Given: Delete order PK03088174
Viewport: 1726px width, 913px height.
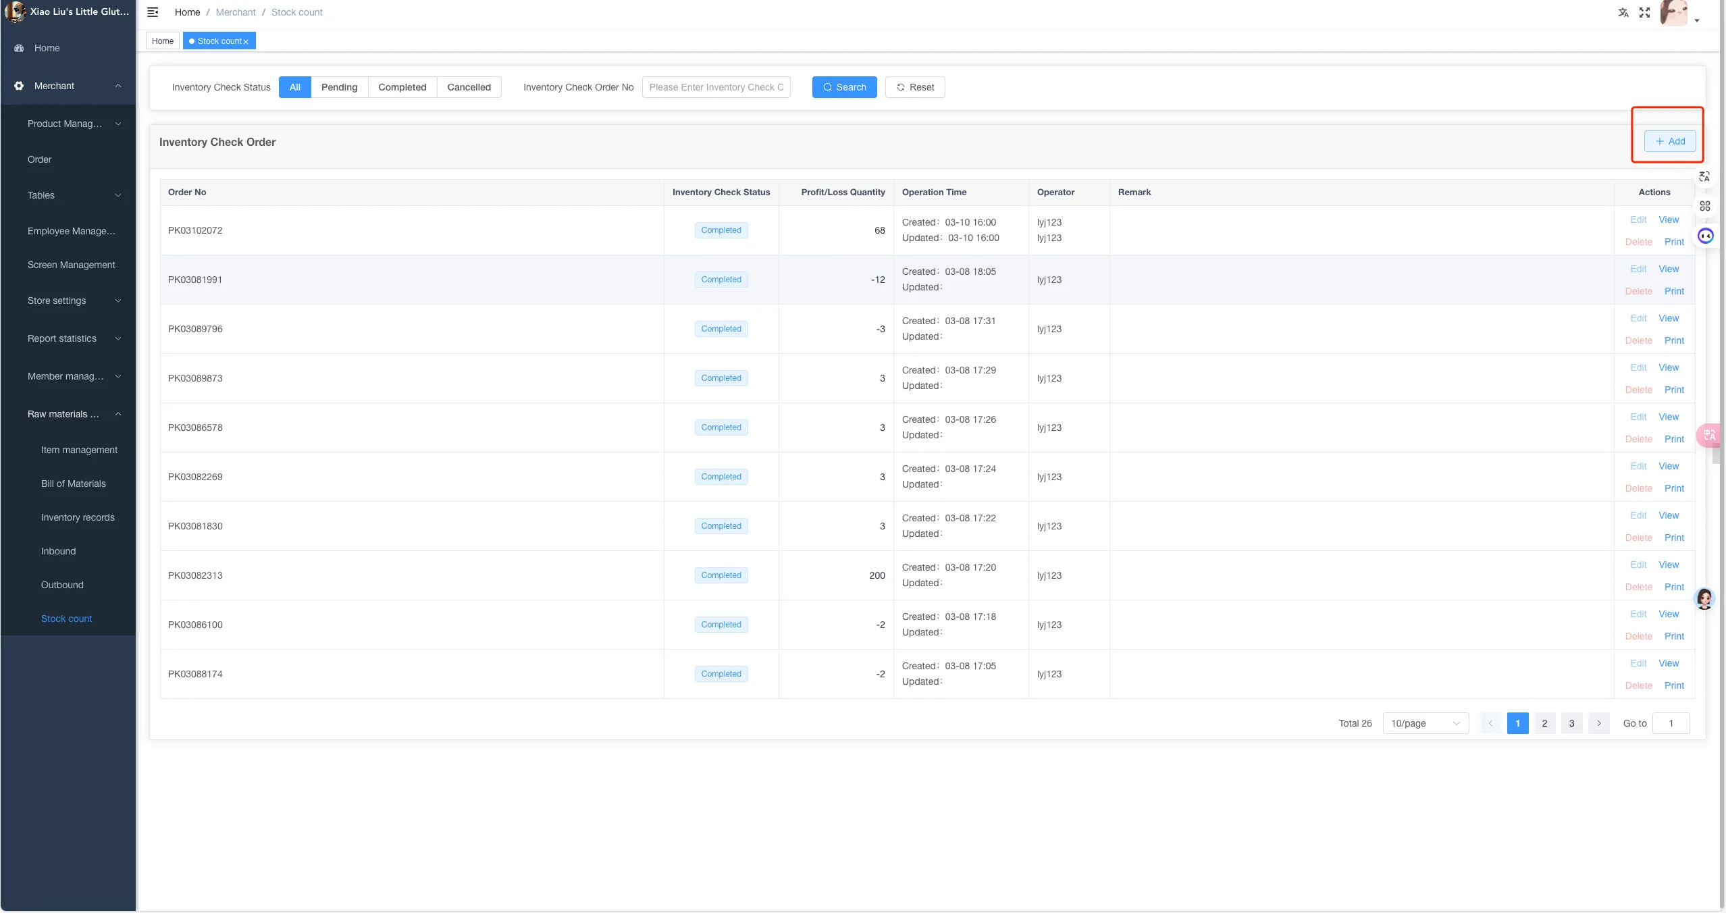Looking at the screenshot, I should 1638,685.
